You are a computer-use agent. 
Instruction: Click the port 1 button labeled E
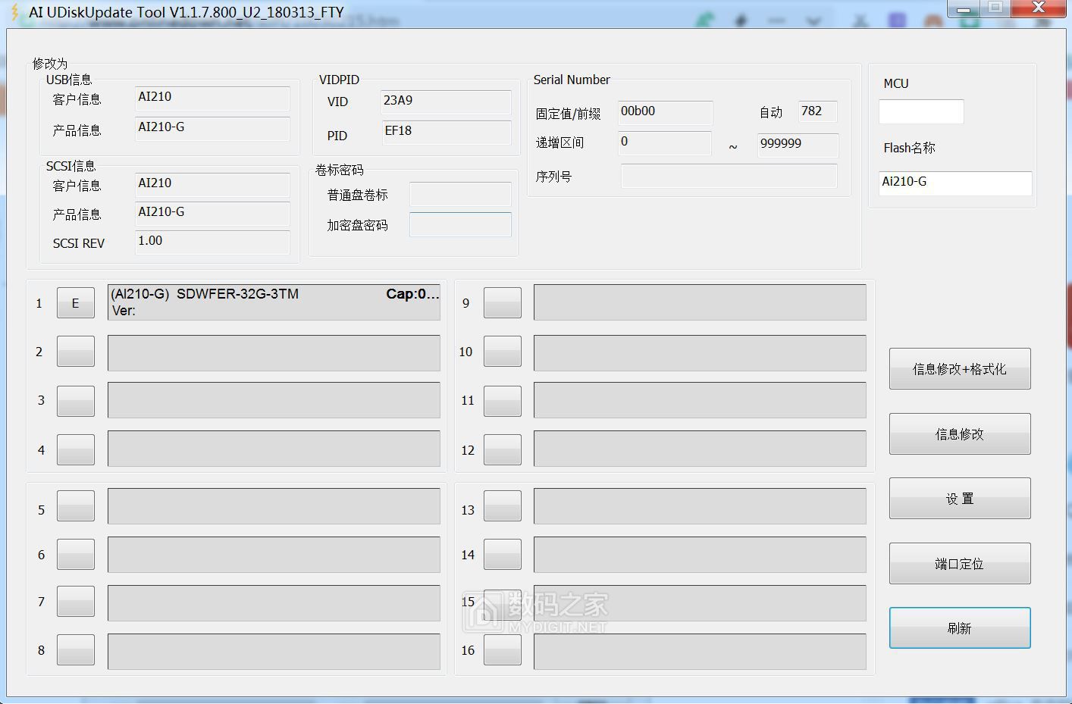click(x=76, y=303)
